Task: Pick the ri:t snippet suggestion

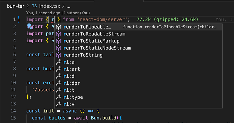Action: [138, 90]
